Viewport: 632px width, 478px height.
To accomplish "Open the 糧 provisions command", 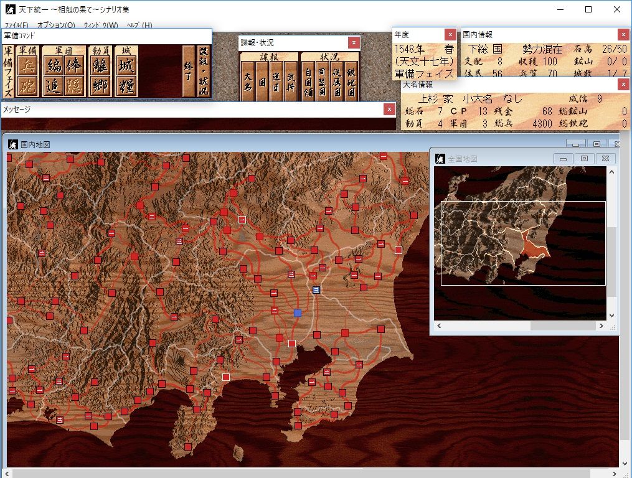I will pyautogui.click(x=126, y=85).
